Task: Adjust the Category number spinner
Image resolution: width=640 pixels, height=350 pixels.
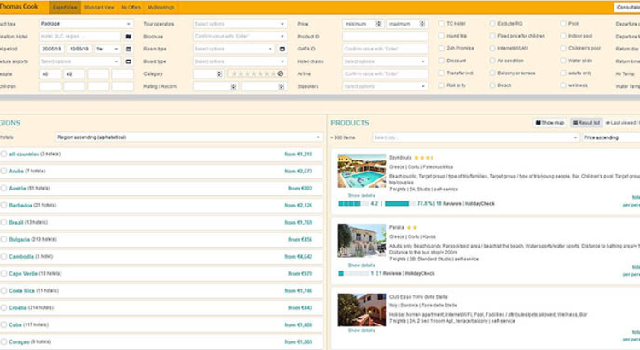Action: 219,74
